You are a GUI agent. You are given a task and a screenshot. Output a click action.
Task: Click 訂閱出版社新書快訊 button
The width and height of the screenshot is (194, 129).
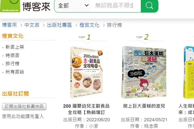(x=24, y=106)
